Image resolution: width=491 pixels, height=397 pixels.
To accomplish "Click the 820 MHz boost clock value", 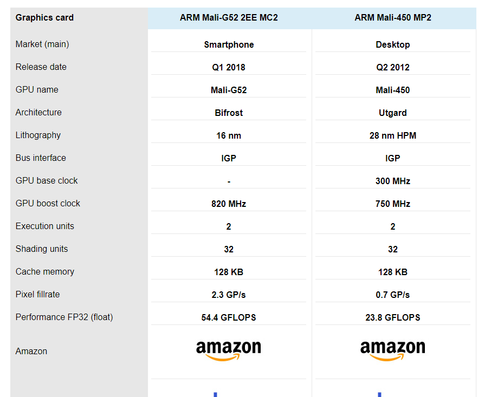I will [x=229, y=204].
